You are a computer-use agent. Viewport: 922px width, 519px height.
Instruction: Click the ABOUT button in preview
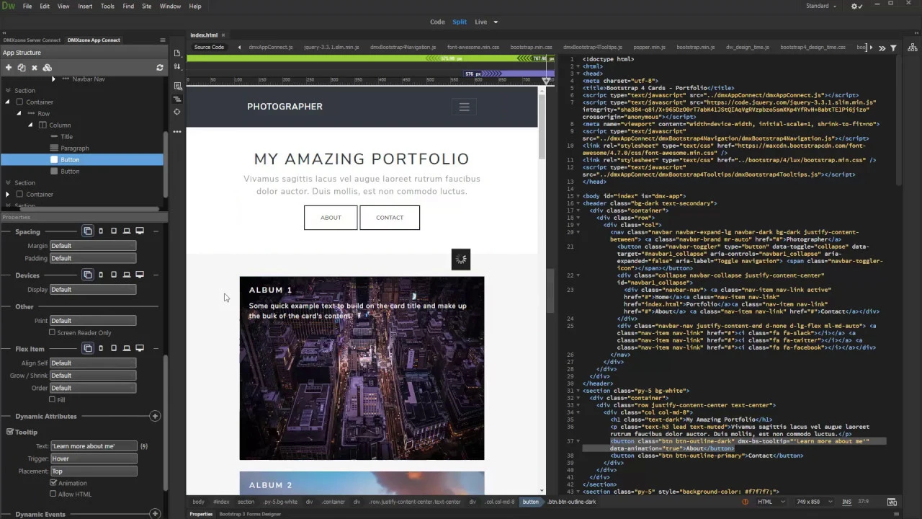tap(331, 218)
